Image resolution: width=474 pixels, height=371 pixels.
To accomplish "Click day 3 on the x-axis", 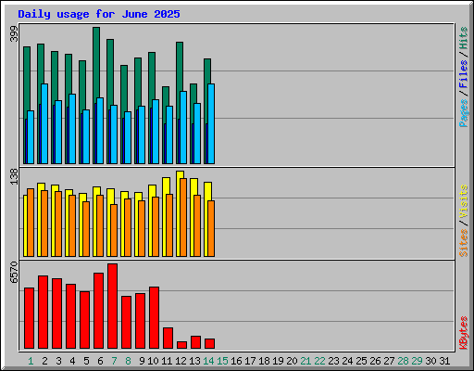I will (58, 361).
